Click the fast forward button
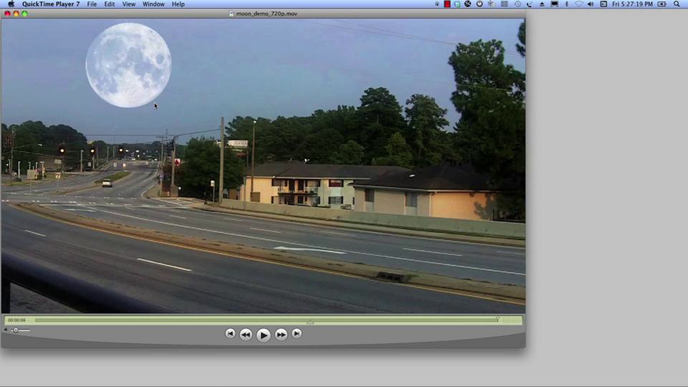This screenshot has width=688, height=387. pyautogui.click(x=281, y=335)
